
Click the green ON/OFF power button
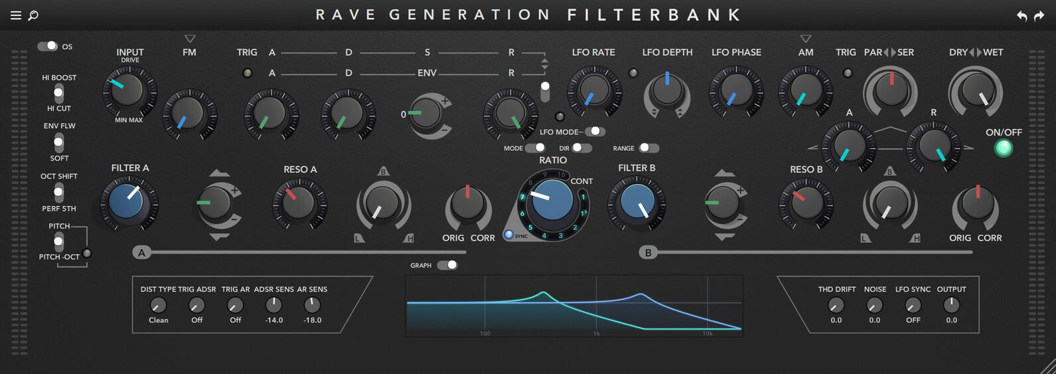(1004, 147)
